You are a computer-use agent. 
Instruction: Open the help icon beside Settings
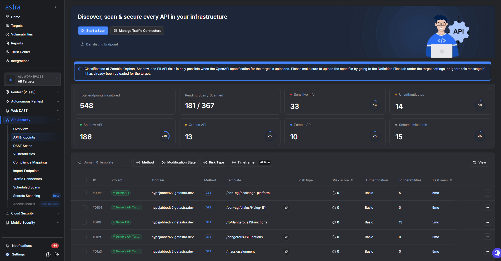(x=48, y=254)
